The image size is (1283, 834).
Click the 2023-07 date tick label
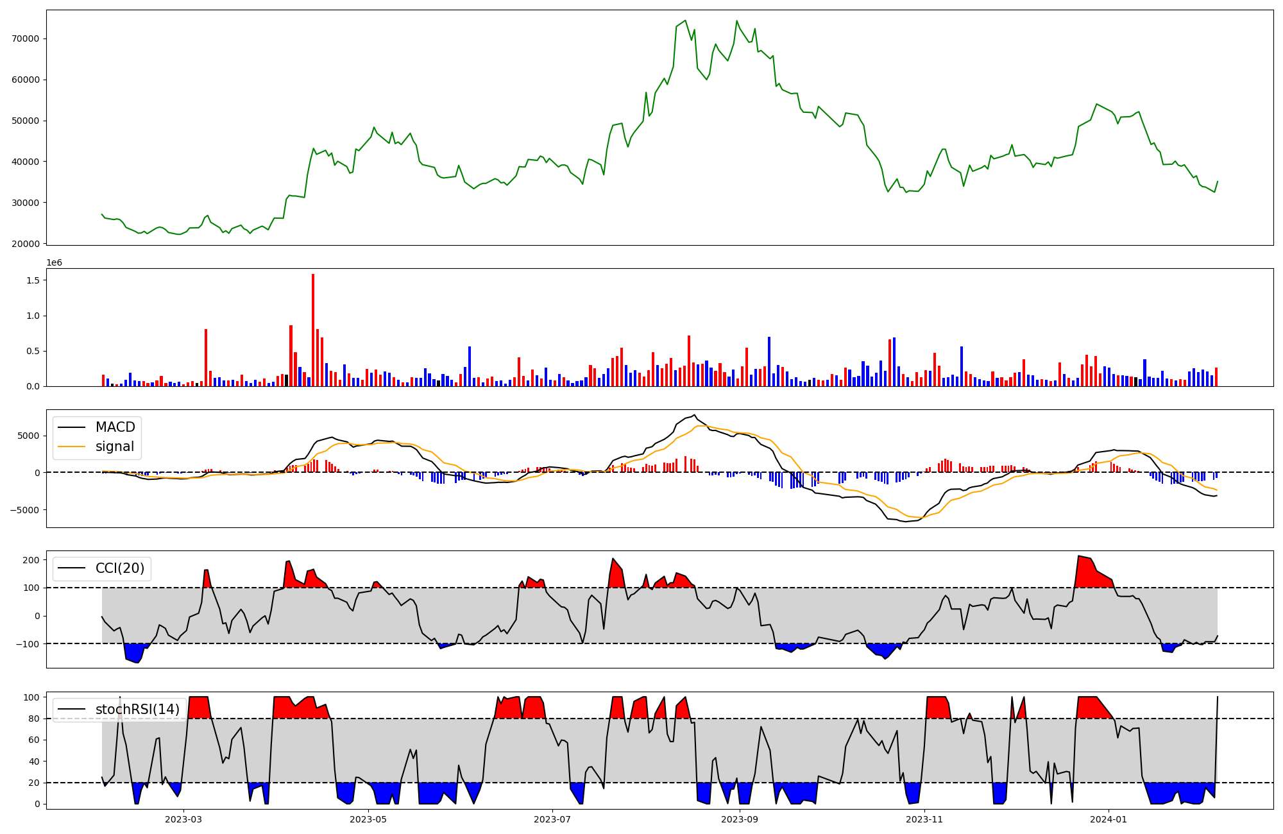point(552,819)
